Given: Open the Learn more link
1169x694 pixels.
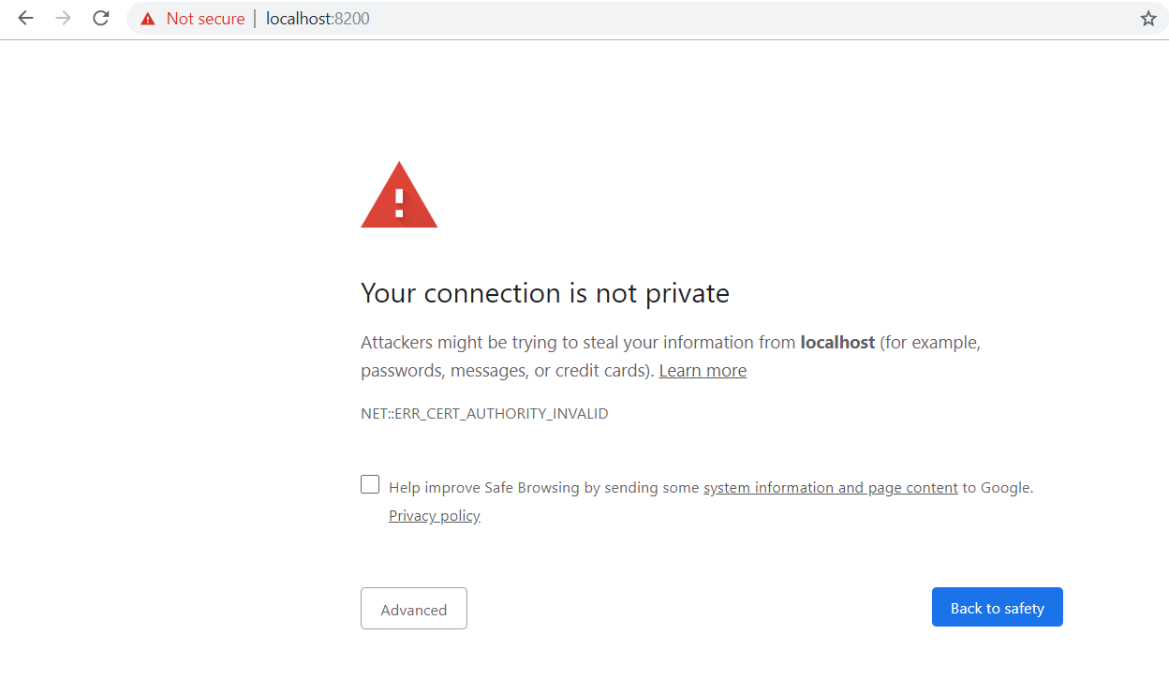Looking at the screenshot, I should coord(703,371).
